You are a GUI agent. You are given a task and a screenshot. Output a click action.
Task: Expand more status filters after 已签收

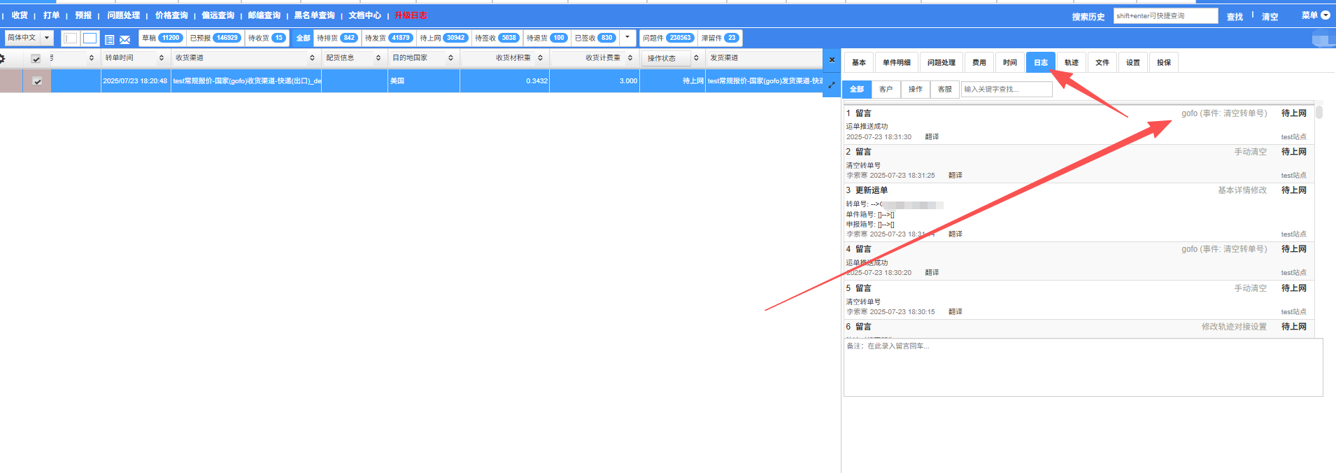[627, 37]
